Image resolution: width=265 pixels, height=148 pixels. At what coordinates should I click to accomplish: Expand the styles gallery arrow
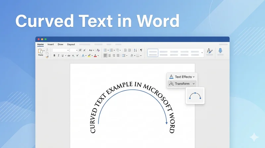(202, 52)
